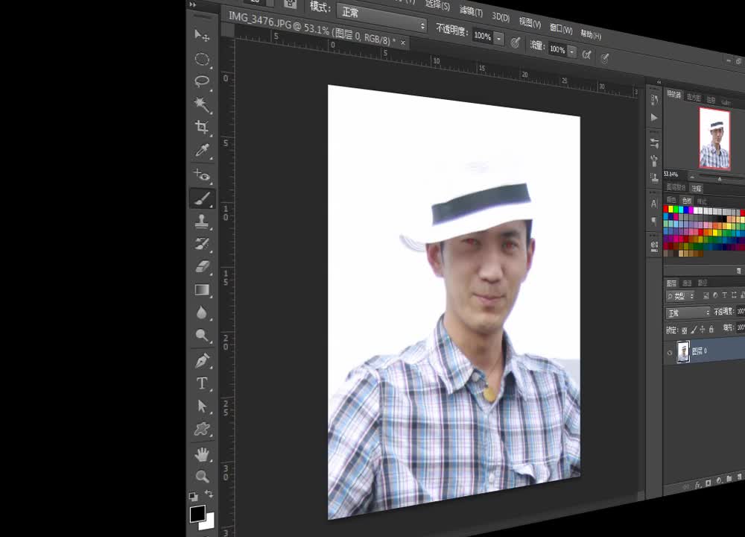Open the 不透明度 slider dropdown arrow

coord(499,39)
